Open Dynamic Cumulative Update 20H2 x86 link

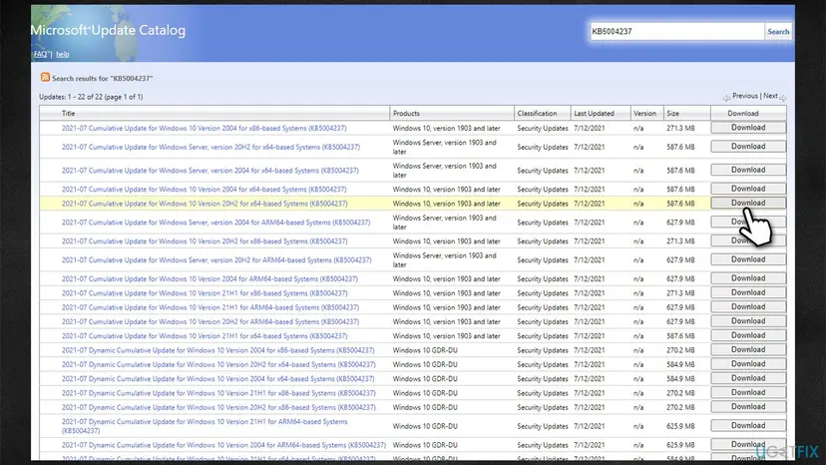218,407
